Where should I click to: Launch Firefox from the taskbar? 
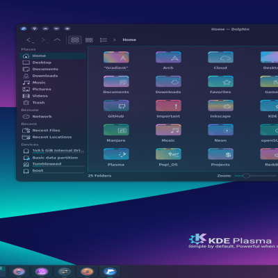tap(87, 272)
